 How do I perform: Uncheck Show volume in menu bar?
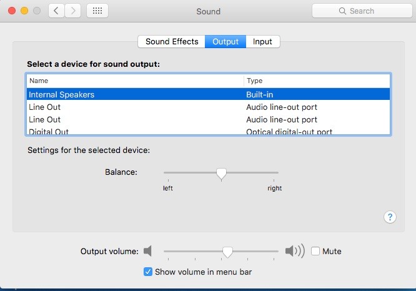pyautogui.click(x=148, y=272)
